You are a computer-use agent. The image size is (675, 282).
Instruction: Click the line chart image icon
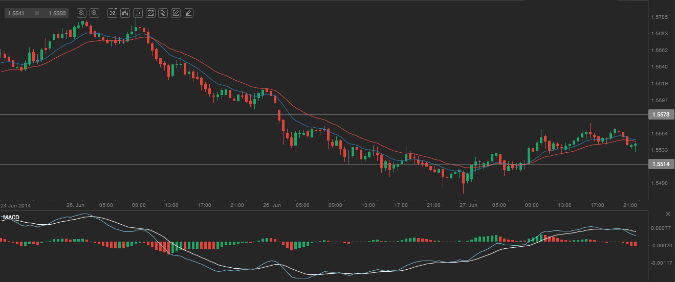150,13
